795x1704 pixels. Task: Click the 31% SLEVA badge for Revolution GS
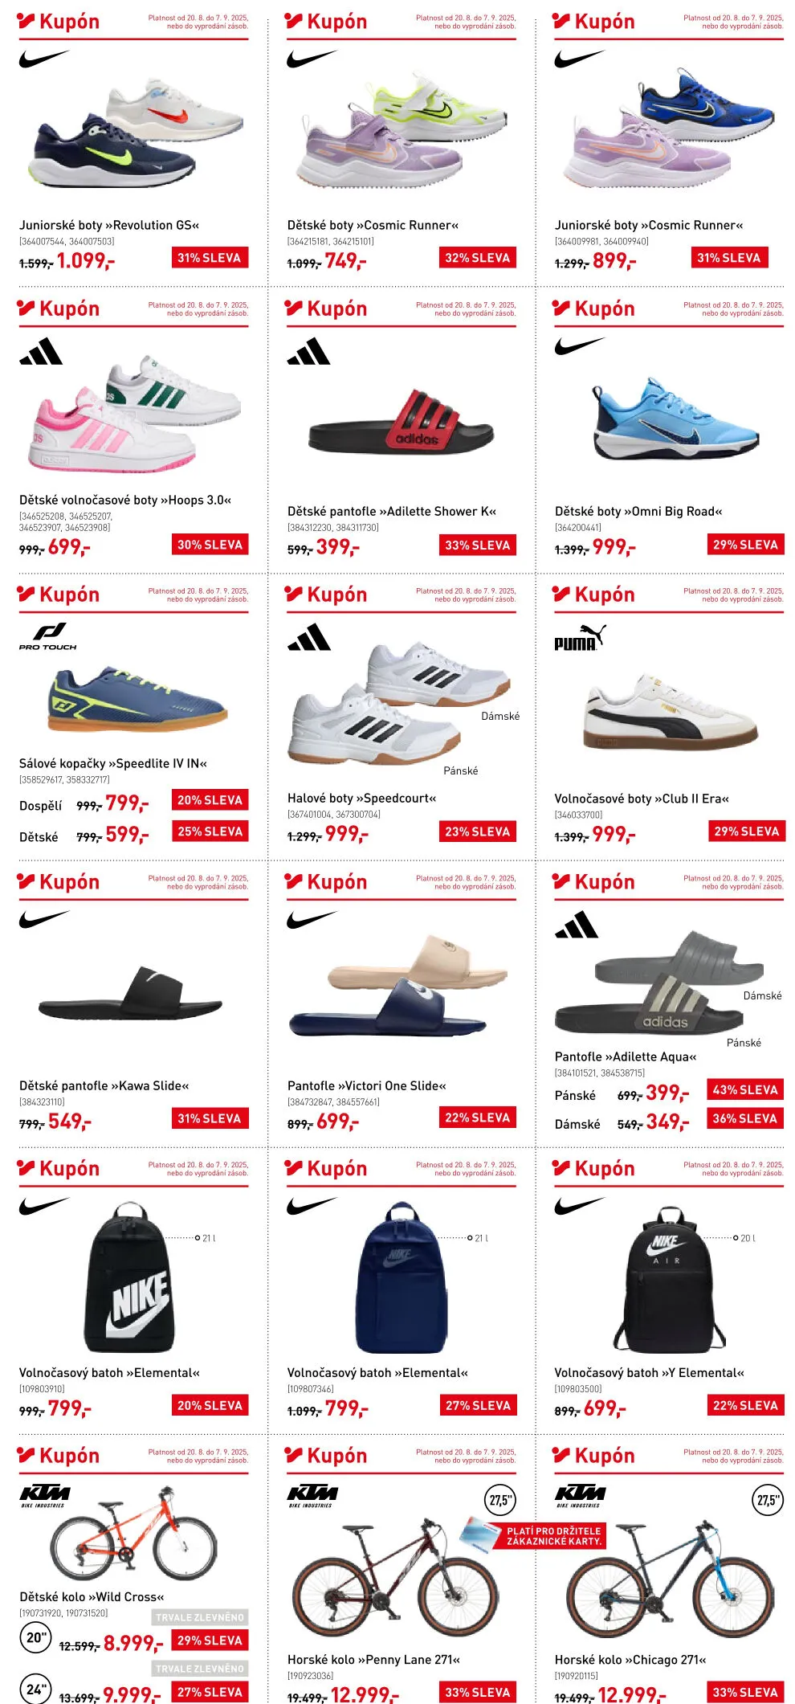[210, 258]
